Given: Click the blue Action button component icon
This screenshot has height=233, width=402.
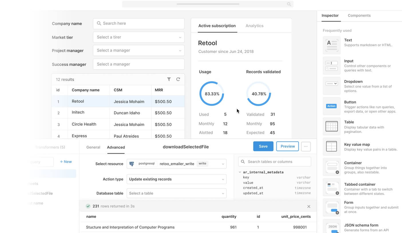Looking at the screenshot, I should (331, 106).
